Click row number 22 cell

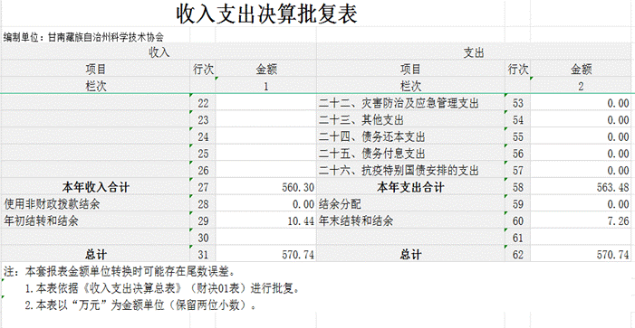(x=203, y=103)
